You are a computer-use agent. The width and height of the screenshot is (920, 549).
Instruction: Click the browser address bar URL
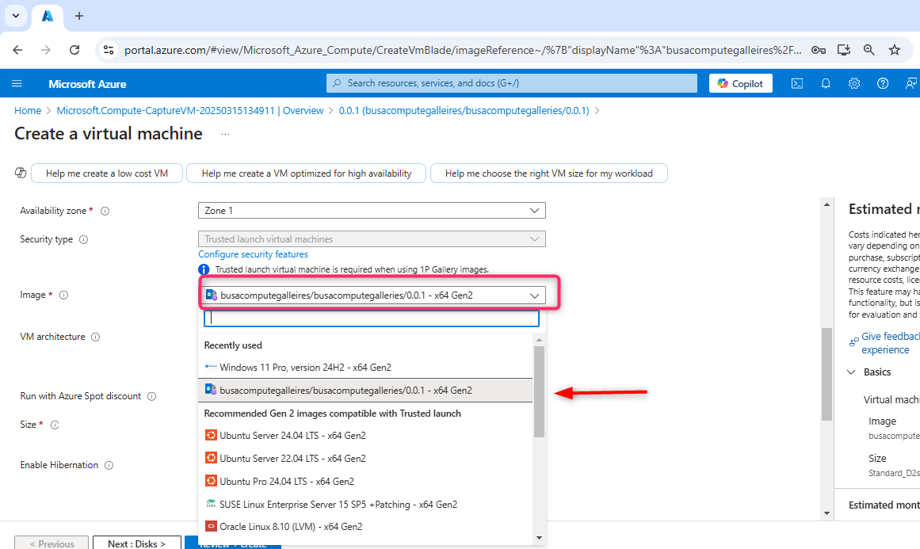463,50
